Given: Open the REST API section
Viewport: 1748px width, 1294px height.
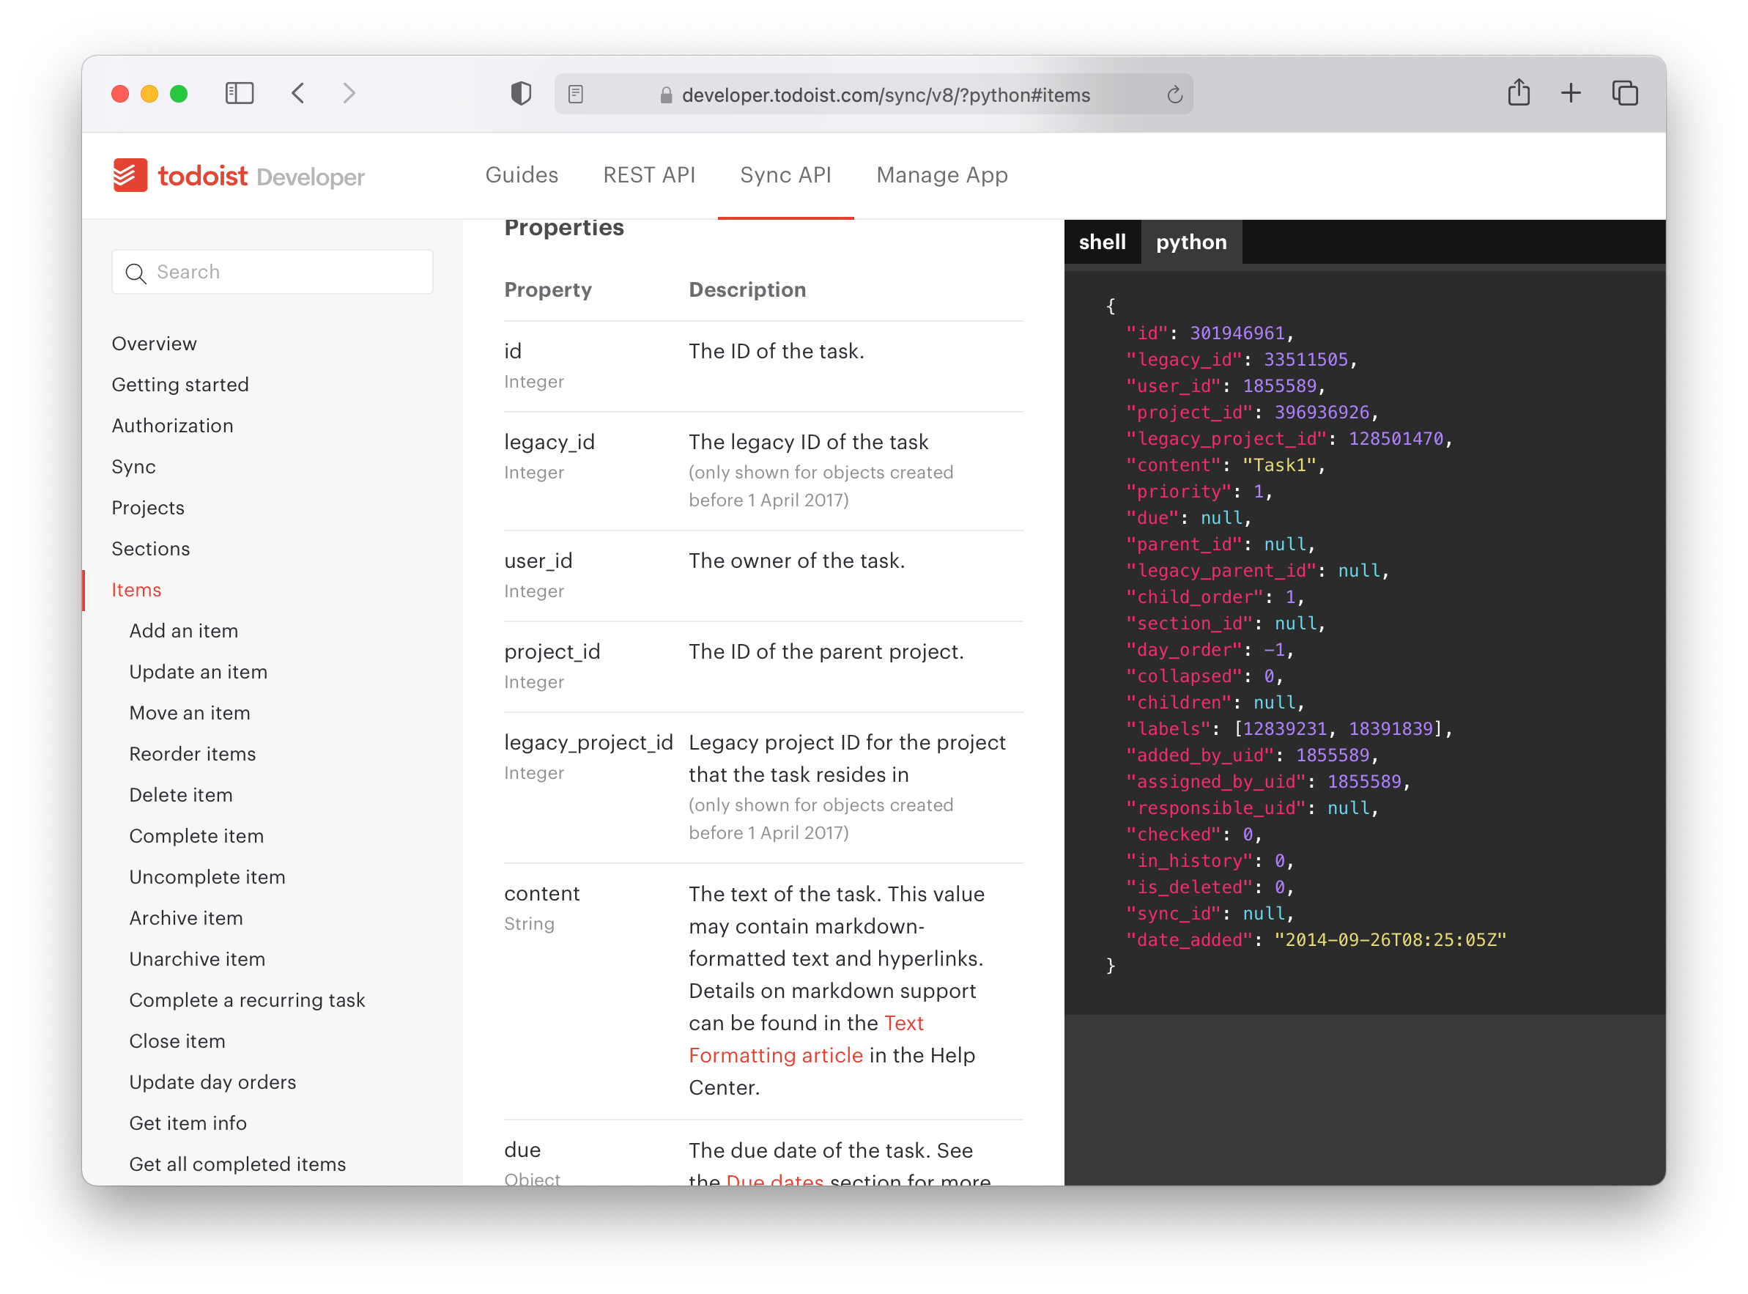Looking at the screenshot, I should pos(649,174).
